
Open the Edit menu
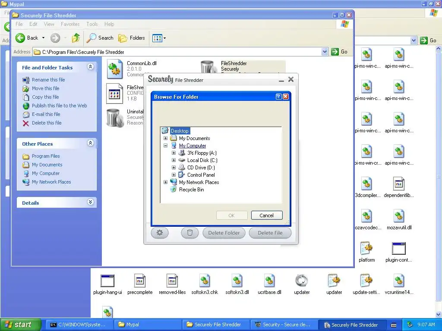33,24
